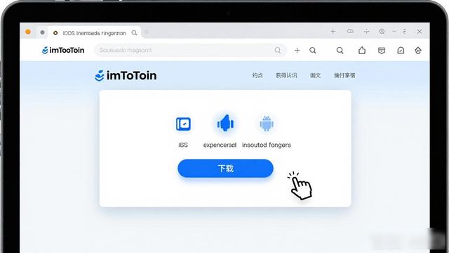Click the gamepad-like icon in title bar
This screenshot has width=449, height=253.
click(350, 31)
